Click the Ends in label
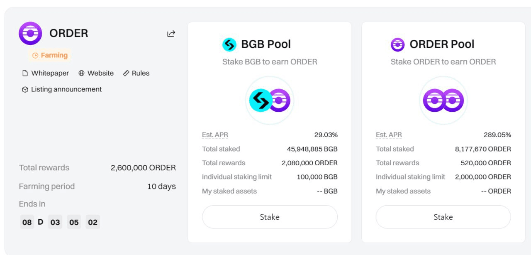The height and width of the screenshot is (255, 531). 32,204
